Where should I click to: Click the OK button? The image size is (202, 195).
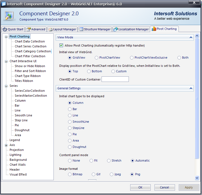tap(140, 187)
